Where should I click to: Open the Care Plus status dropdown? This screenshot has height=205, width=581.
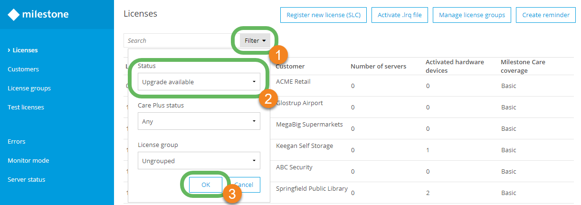tap(199, 121)
